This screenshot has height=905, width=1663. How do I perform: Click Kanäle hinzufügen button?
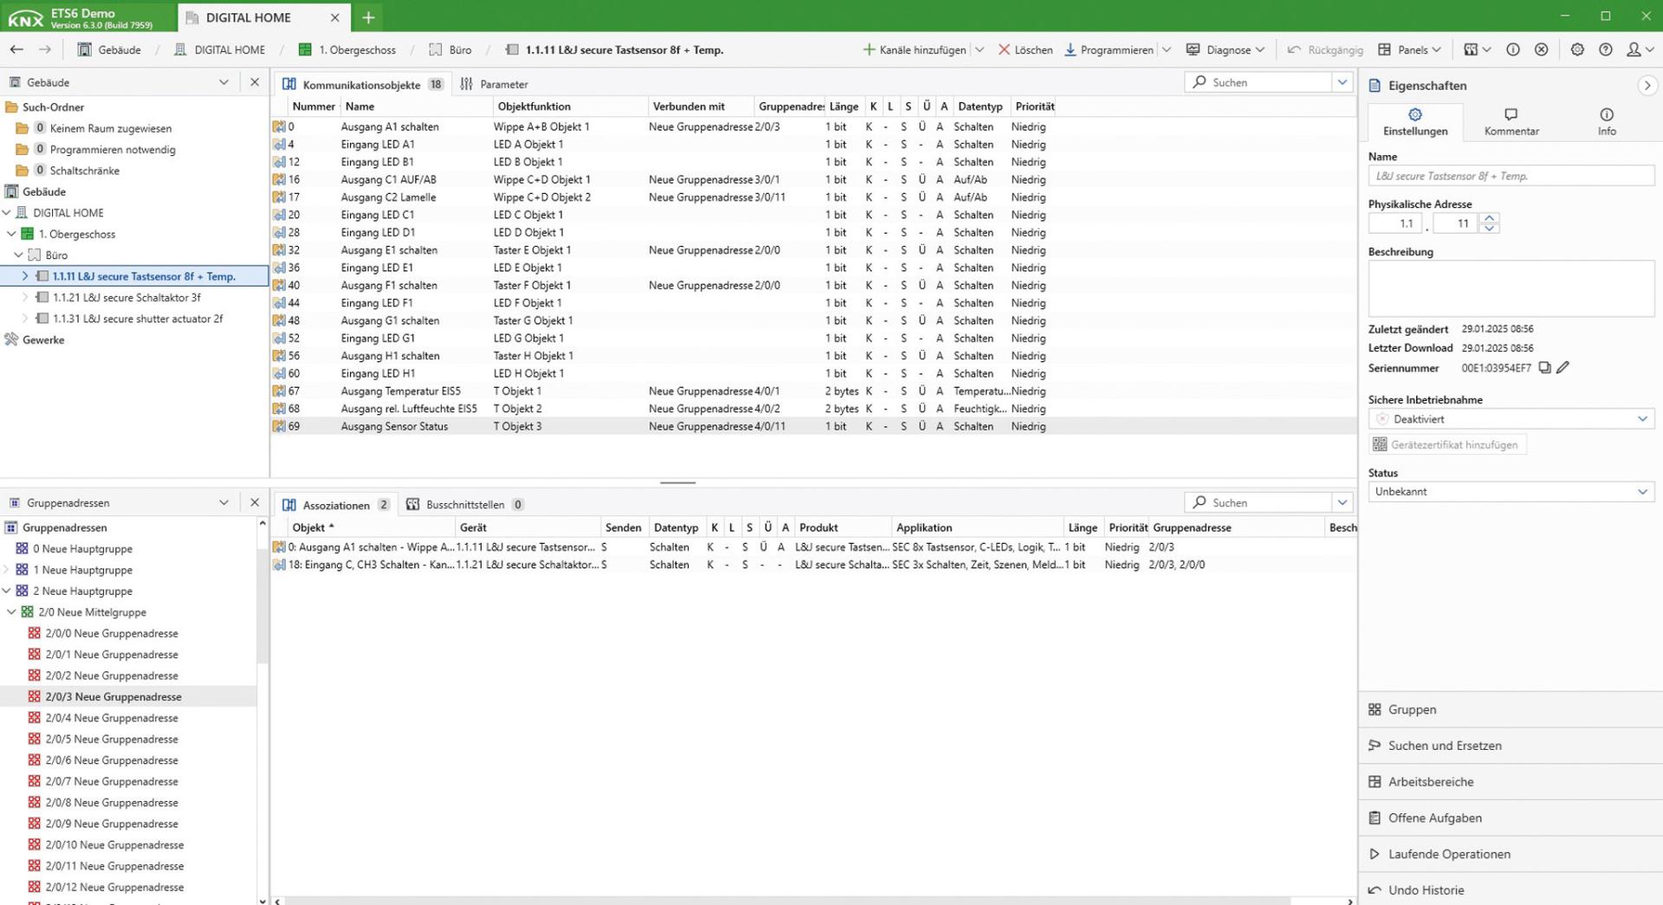(x=915, y=49)
